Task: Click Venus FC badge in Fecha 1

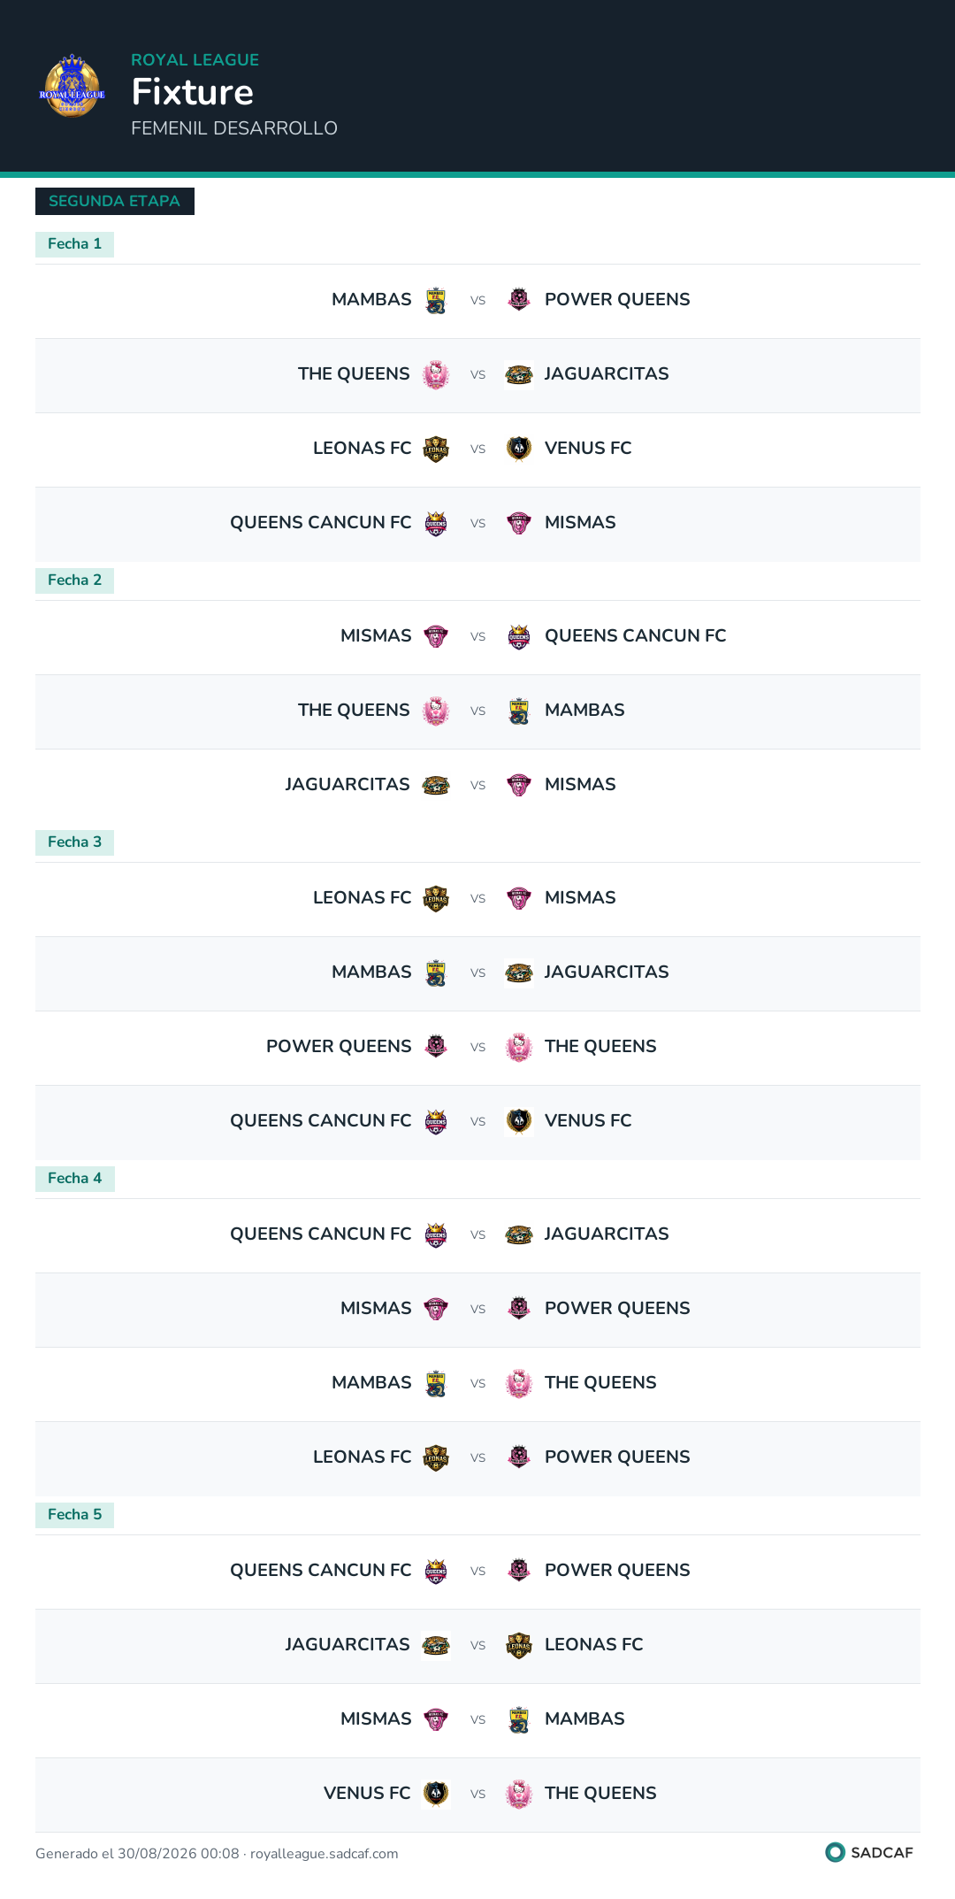Action: tap(519, 449)
